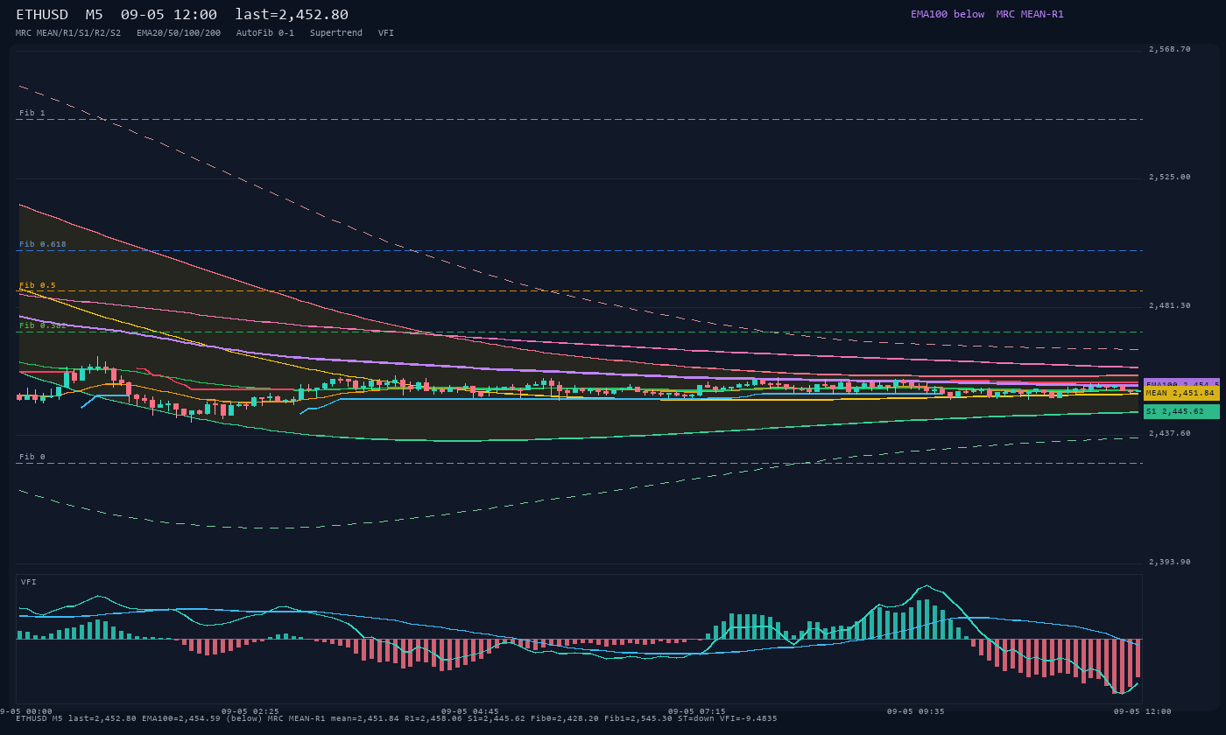Click the AutoFib 0-1 indicator label
The height and width of the screenshot is (735, 1226).
point(265,32)
